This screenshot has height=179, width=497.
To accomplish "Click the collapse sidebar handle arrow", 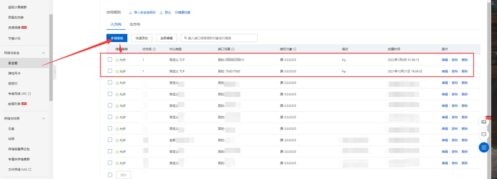I will (x=55, y=72).
